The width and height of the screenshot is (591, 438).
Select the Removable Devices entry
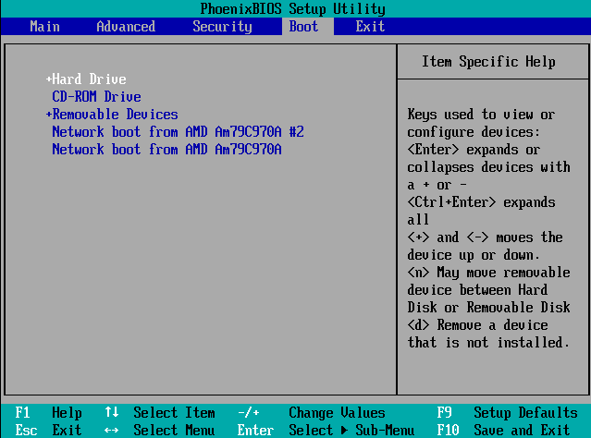115,115
